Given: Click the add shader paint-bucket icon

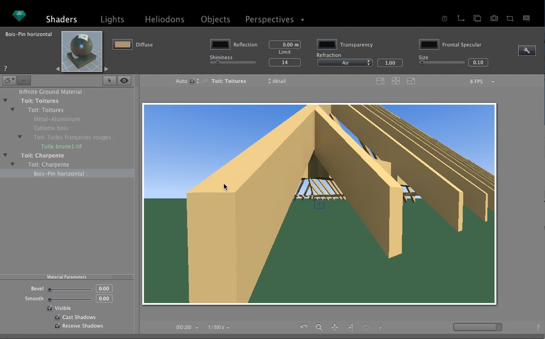Looking at the screenshot, I should (x=9, y=81).
